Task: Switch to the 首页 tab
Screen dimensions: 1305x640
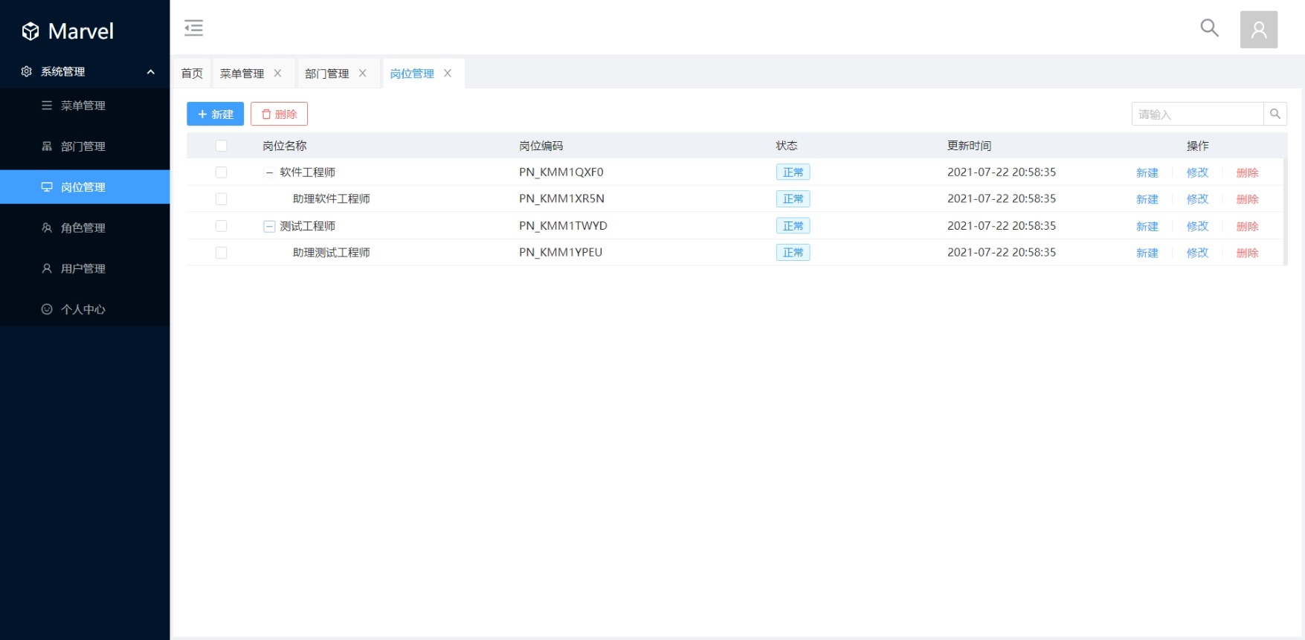Action: click(x=192, y=74)
